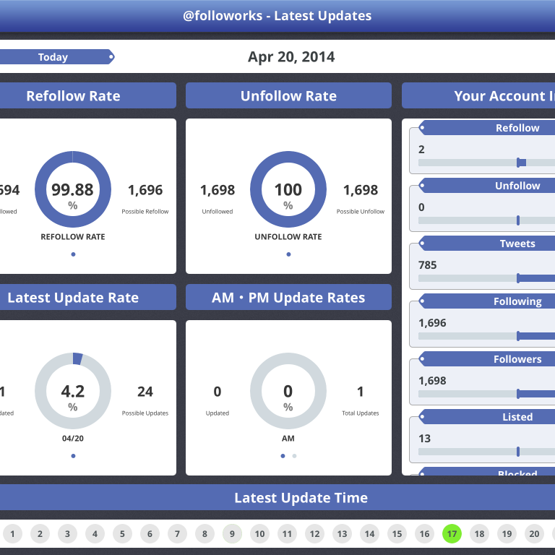The height and width of the screenshot is (555, 555).
Task: Click the page dot under Unfollow Rate
Action: click(x=288, y=254)
